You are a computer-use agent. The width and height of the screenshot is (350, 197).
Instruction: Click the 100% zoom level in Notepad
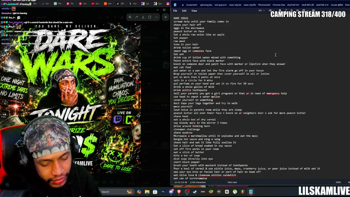pos(338,182)
